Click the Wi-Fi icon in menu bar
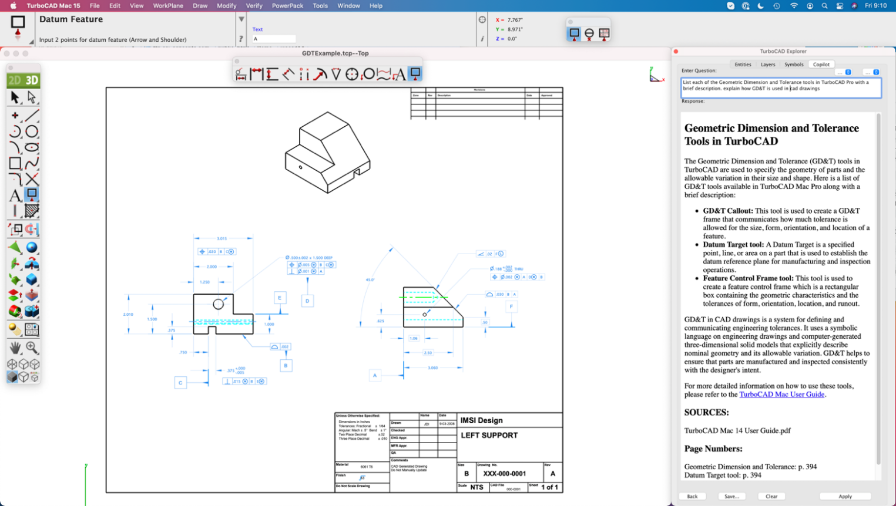Viewport: 896px width, 506px height. (794, 6)
